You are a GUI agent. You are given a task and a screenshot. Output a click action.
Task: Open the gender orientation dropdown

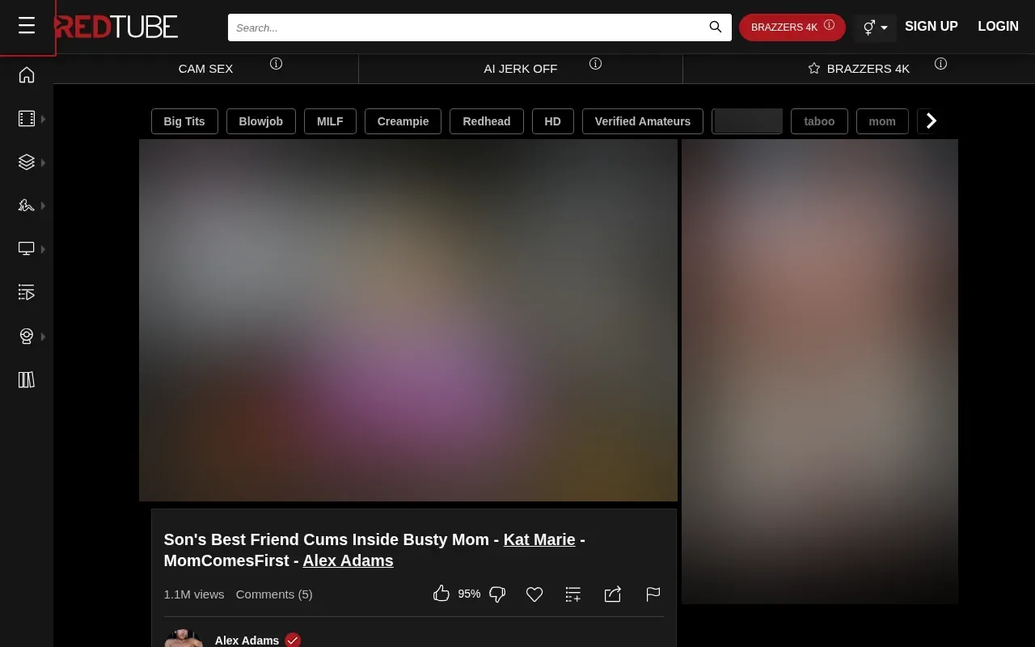click(875, 27)
